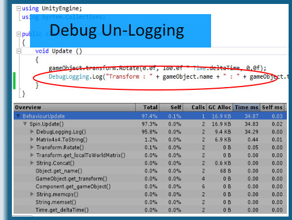Screen dimensions: 292x220
Task: Collapse the using directives code block
Action: coord(19,8)
